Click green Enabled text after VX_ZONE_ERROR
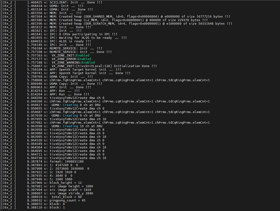Image resolution: width=280 pixels, height=211 pixels. click(84, 59)
